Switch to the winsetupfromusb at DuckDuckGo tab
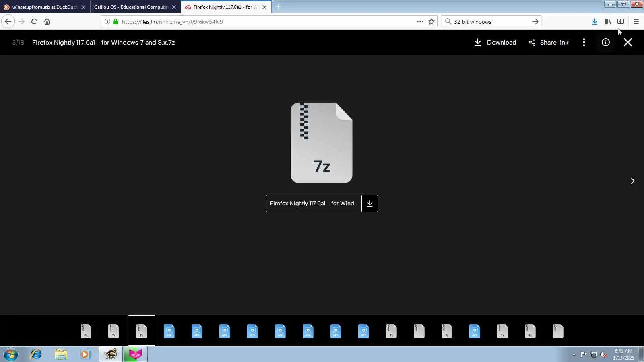Image resolution: width=644 pixels, height=362 pixels. click(x=45, y=7)
